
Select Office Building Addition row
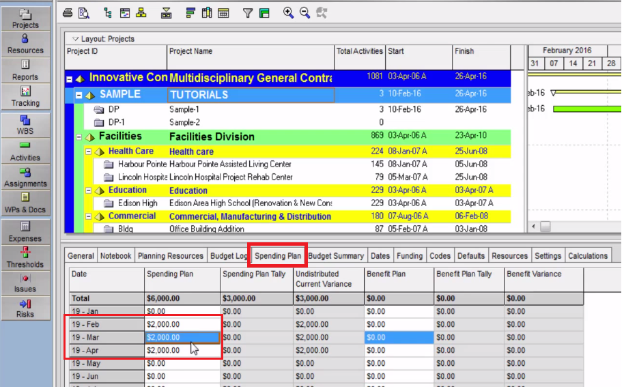[302, 229]
